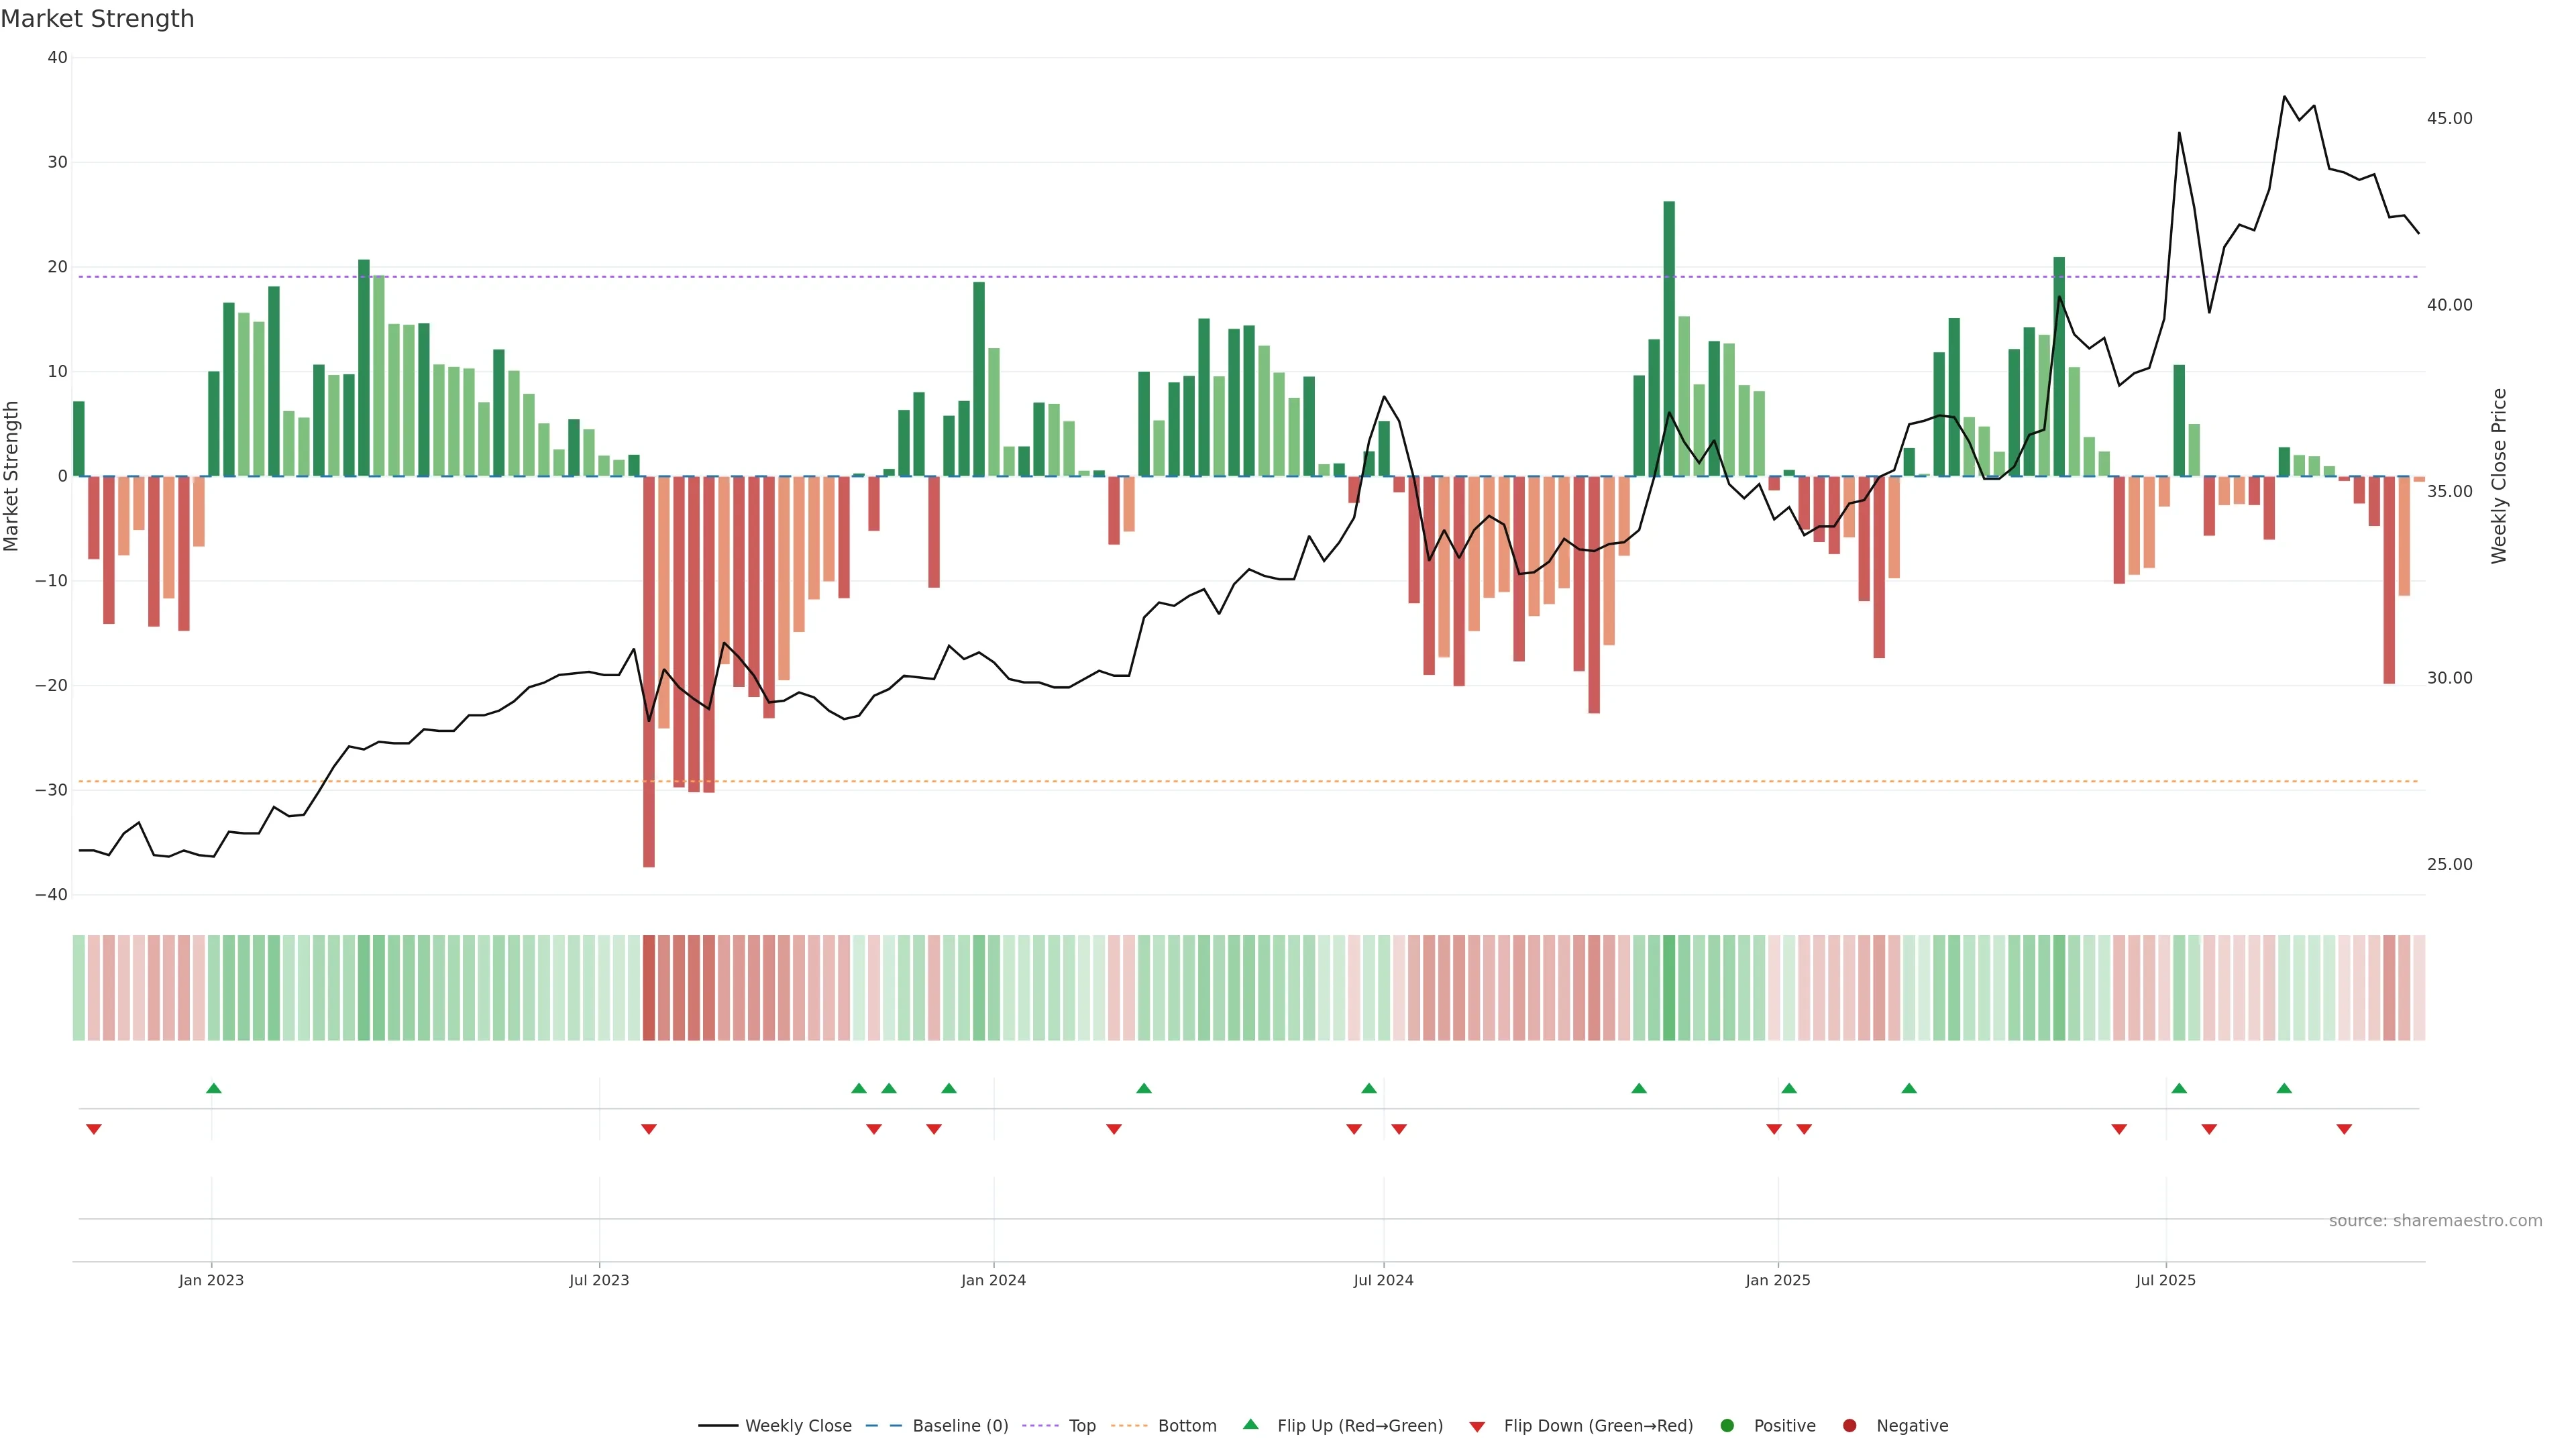Click flip-up triangle marker near Jan 2023
Image resolution: width=2576 pixels, height=1449 pixels.
tap(213, 1088)
